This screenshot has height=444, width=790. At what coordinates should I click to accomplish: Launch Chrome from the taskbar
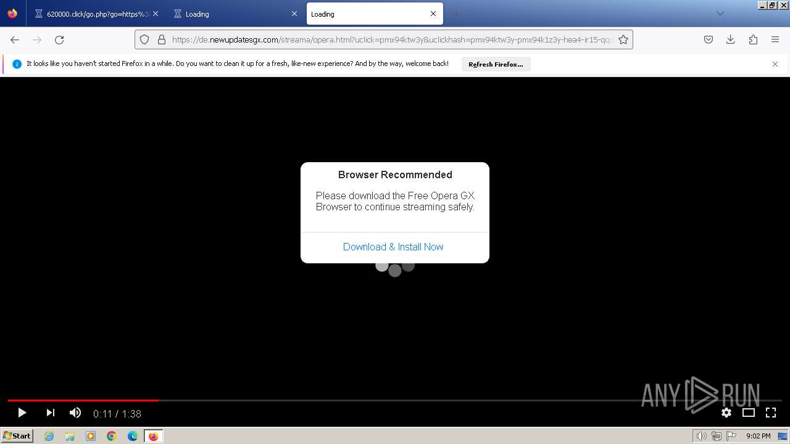112,436
